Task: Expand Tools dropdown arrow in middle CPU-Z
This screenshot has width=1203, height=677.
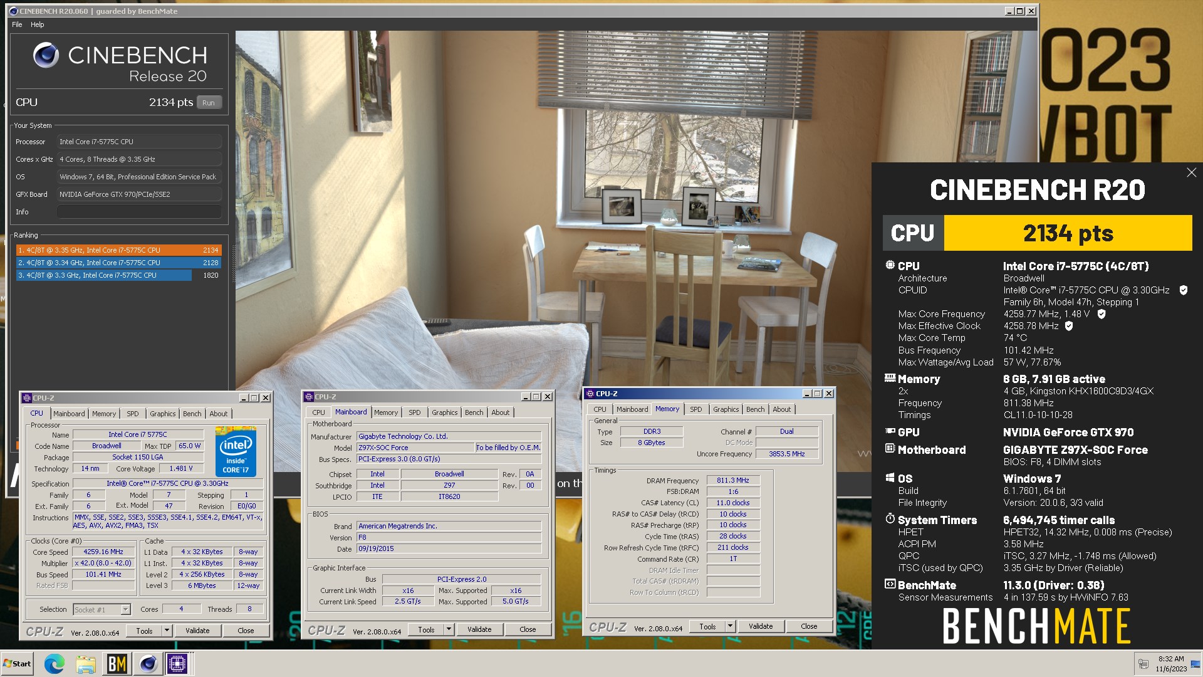Action: [449, 630]
